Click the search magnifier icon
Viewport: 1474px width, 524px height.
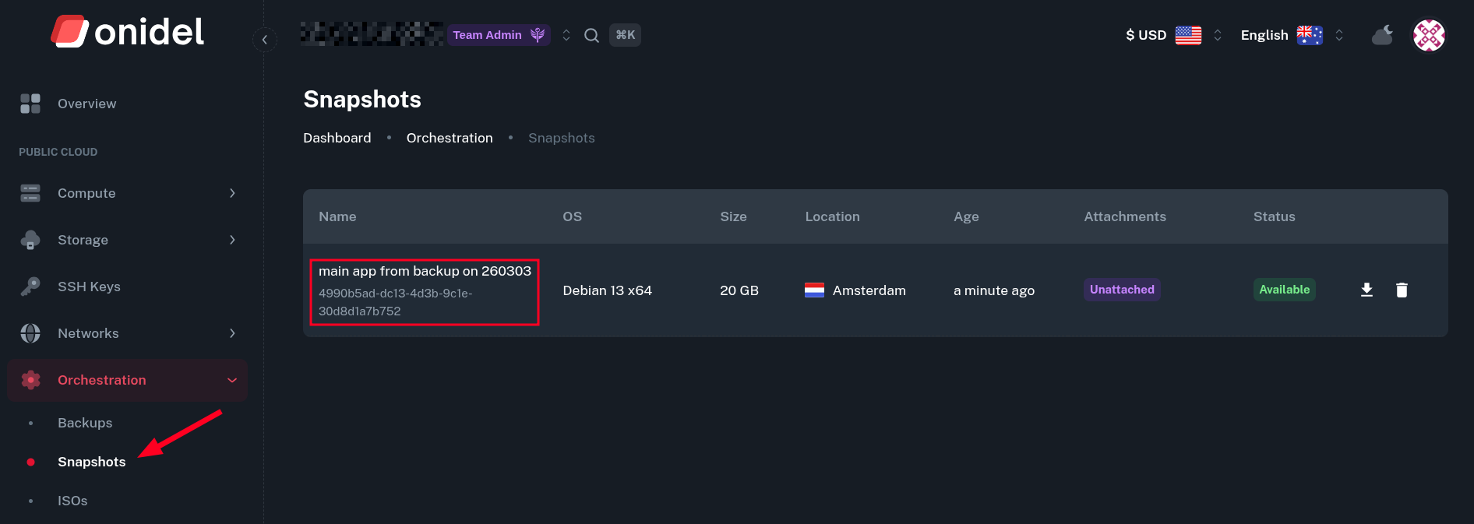[591, 35]
